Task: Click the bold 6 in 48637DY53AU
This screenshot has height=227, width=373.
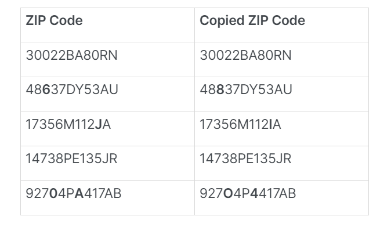Action: tap(46, 90)
